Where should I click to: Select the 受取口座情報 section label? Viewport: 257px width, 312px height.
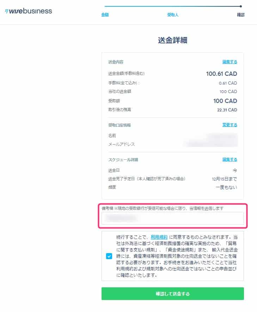click(120, 125)
